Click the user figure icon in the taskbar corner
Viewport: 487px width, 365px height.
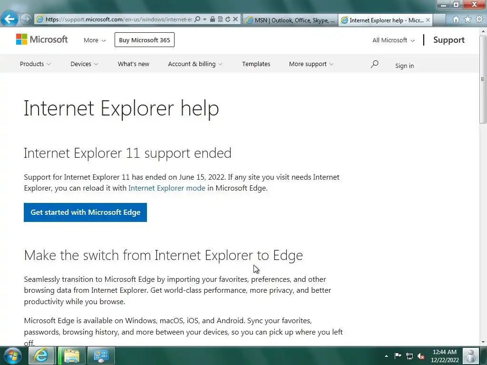click(471, 355)
